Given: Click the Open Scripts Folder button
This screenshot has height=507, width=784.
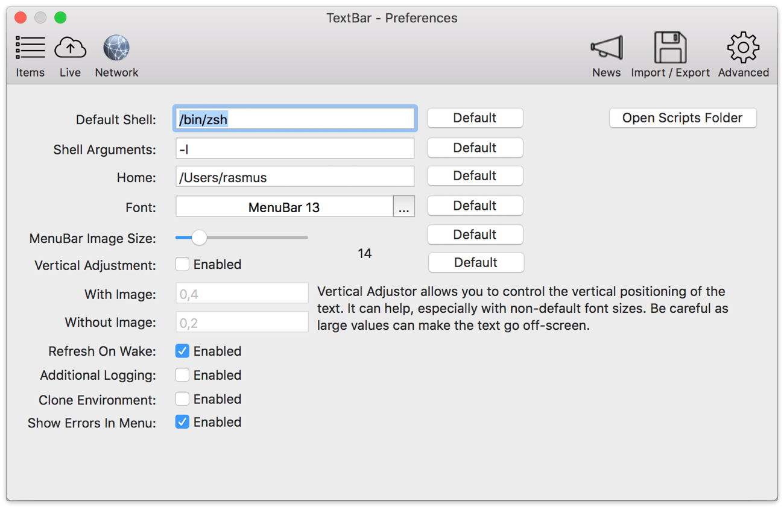Looking at the screenshot, I should click(683, 118).
